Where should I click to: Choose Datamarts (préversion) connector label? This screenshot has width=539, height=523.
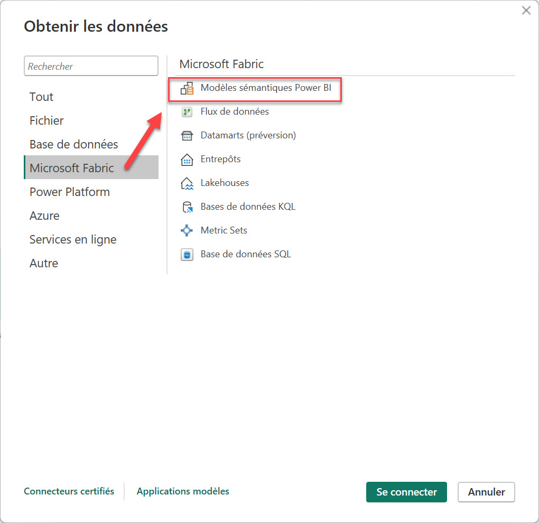coord(248,135)
